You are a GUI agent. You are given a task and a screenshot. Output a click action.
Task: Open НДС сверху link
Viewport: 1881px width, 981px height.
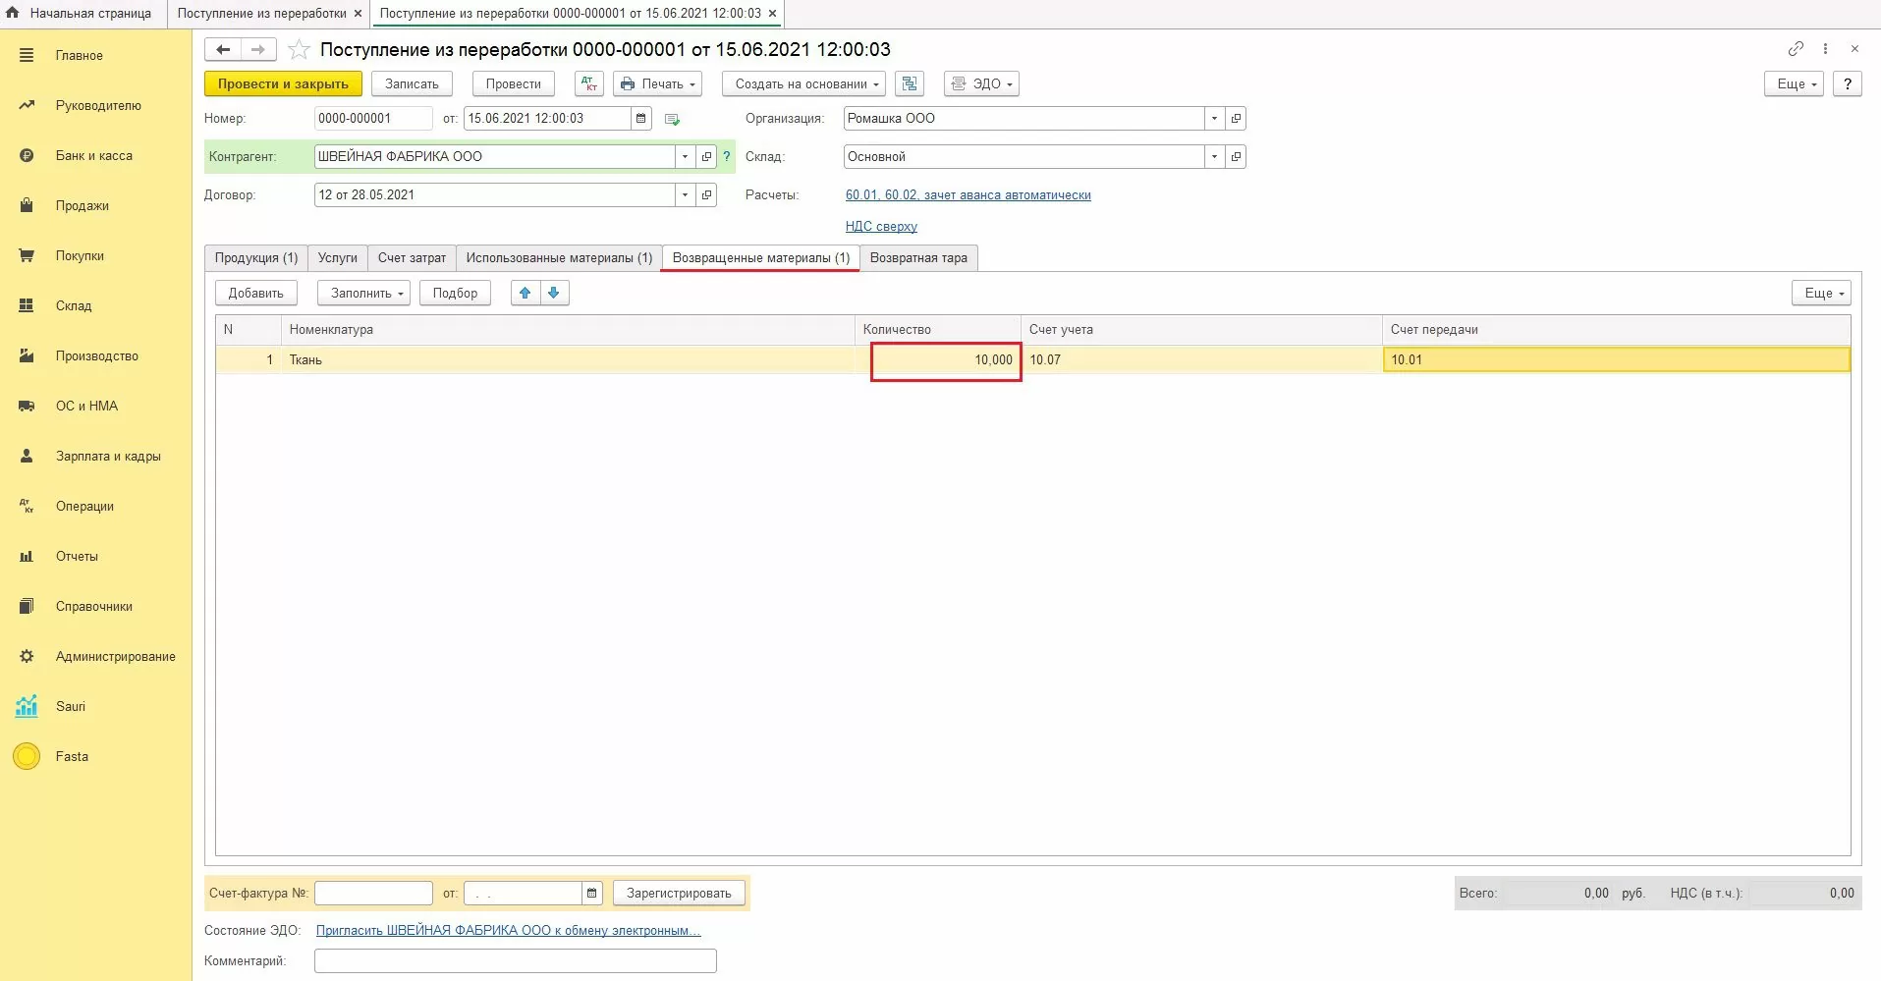coord(881,226)
